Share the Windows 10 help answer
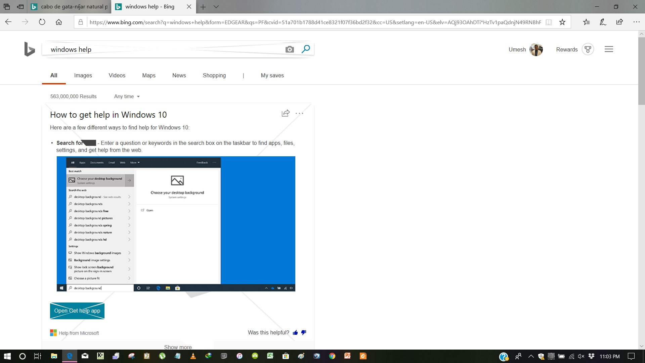Image resolution: width=645 pixels, height=363 pixels. pyautogui.click(x=286, y=113)
